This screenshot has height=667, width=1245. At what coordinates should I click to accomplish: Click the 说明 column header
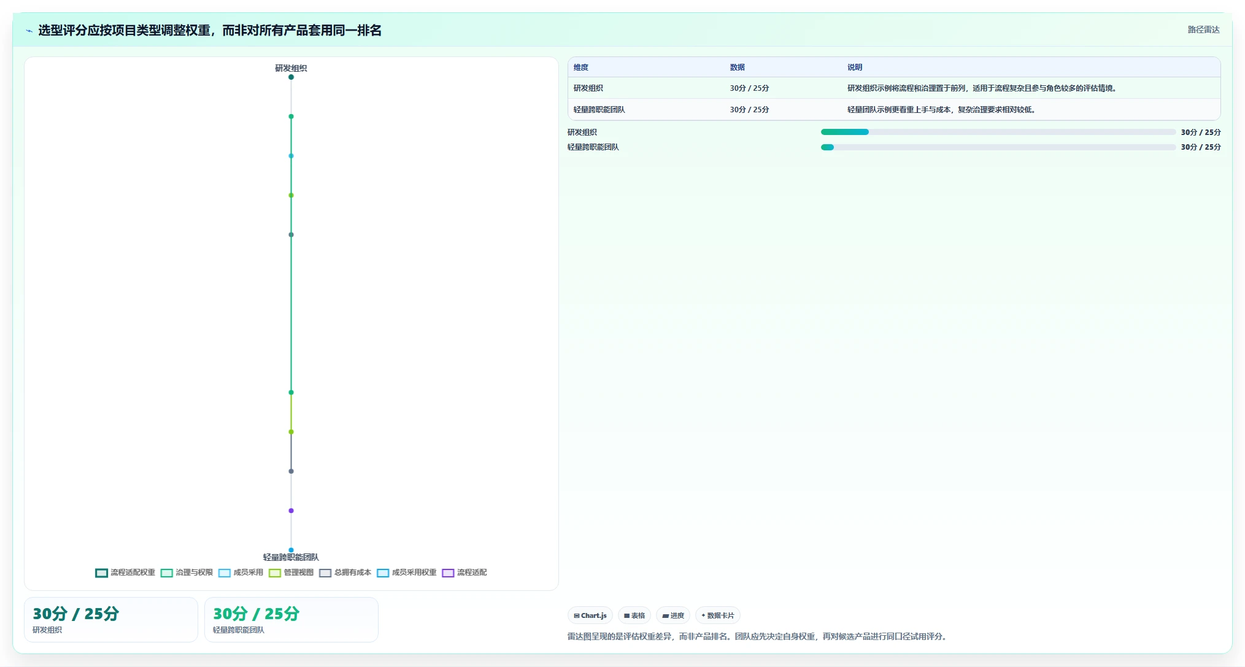point(855,67)
